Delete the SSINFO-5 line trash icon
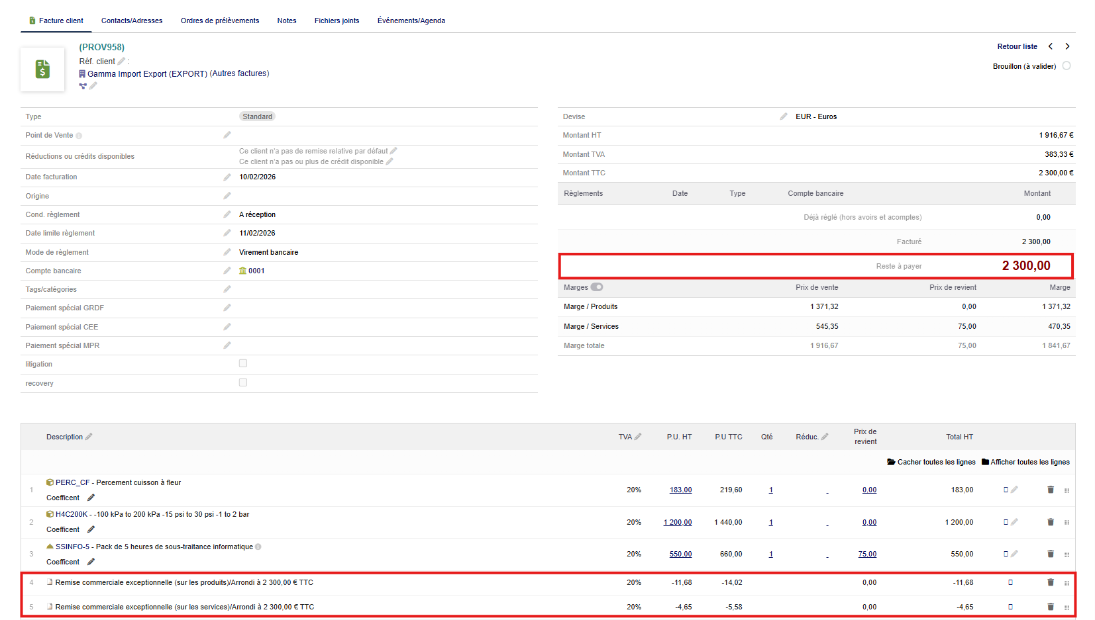Image resolution: width=1095 pixels, height=620 pixels. (1050, 554)
